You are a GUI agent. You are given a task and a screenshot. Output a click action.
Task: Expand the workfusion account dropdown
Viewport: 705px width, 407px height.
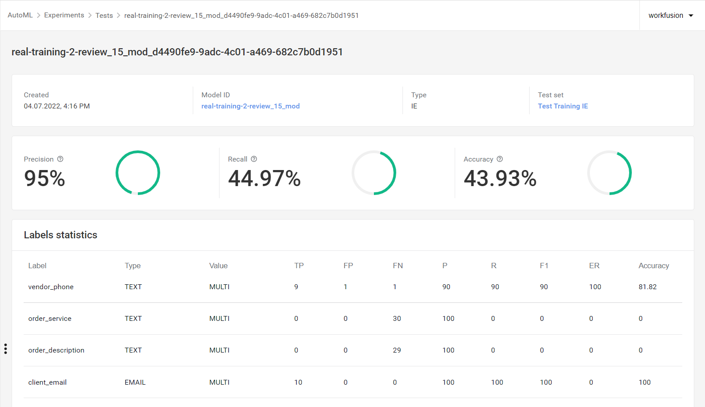click(x=672, y=15)
